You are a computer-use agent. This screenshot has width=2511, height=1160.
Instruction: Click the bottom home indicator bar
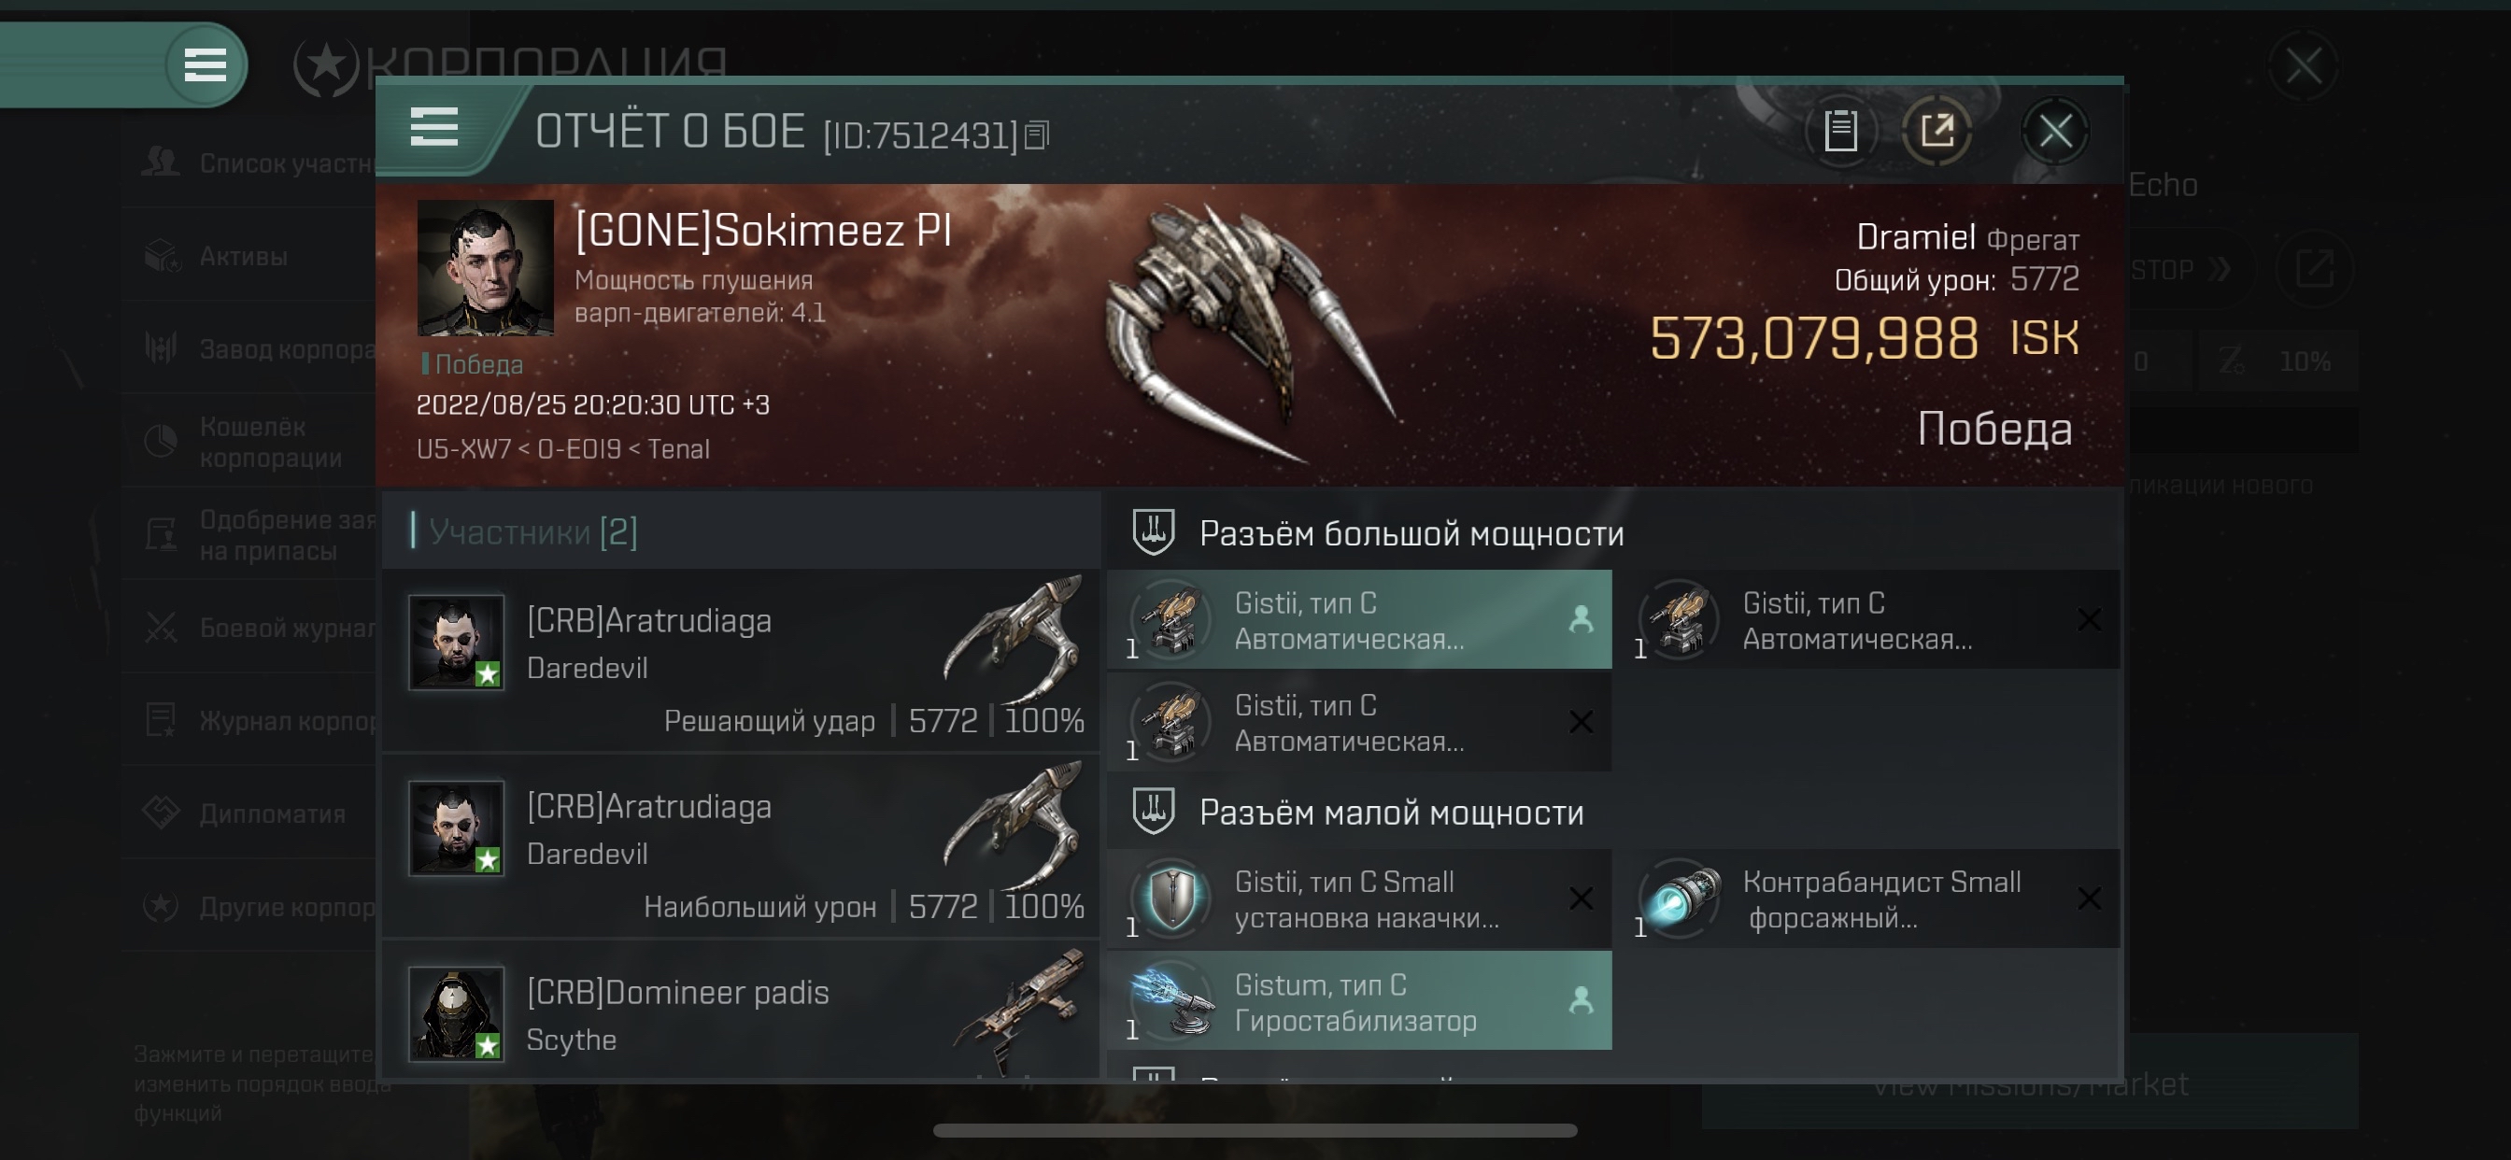click(1255, 1130)
